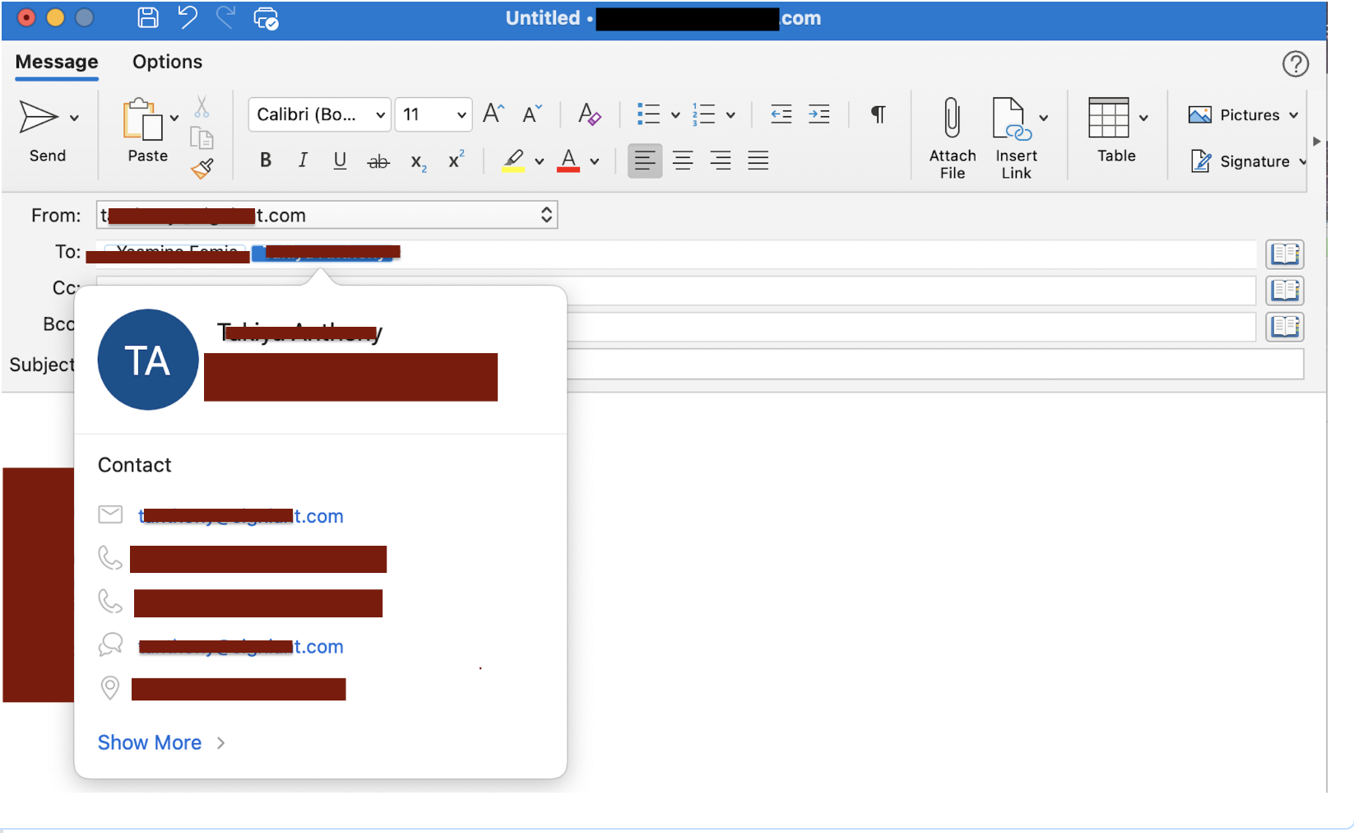The width and height of the screenshot is (1354, 833).
Task: Expand the font color dropdown arrow
Action: pos(595,161)
